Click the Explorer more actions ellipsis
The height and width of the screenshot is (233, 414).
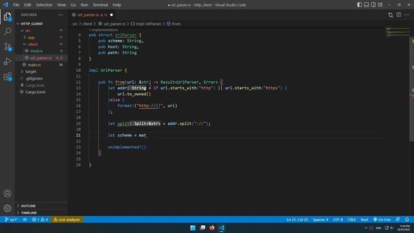(60, 15)
